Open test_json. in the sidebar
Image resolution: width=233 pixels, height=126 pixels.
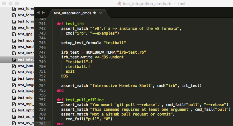[x=26, y=66]
